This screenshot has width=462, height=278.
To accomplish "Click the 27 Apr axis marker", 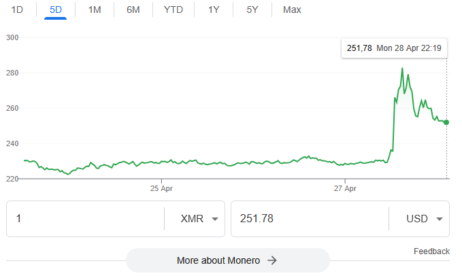I will click(345, 188).
